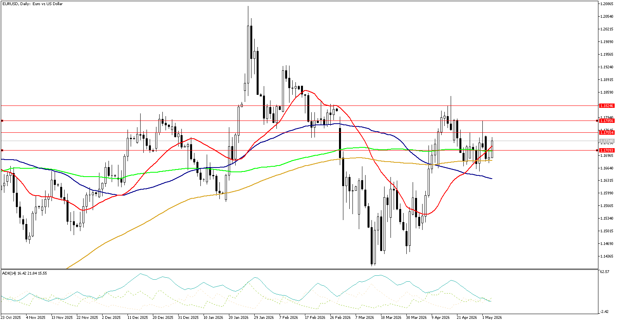Click the 1.15665 price axis label
The image size is (619, 322).
click(607, 205)
